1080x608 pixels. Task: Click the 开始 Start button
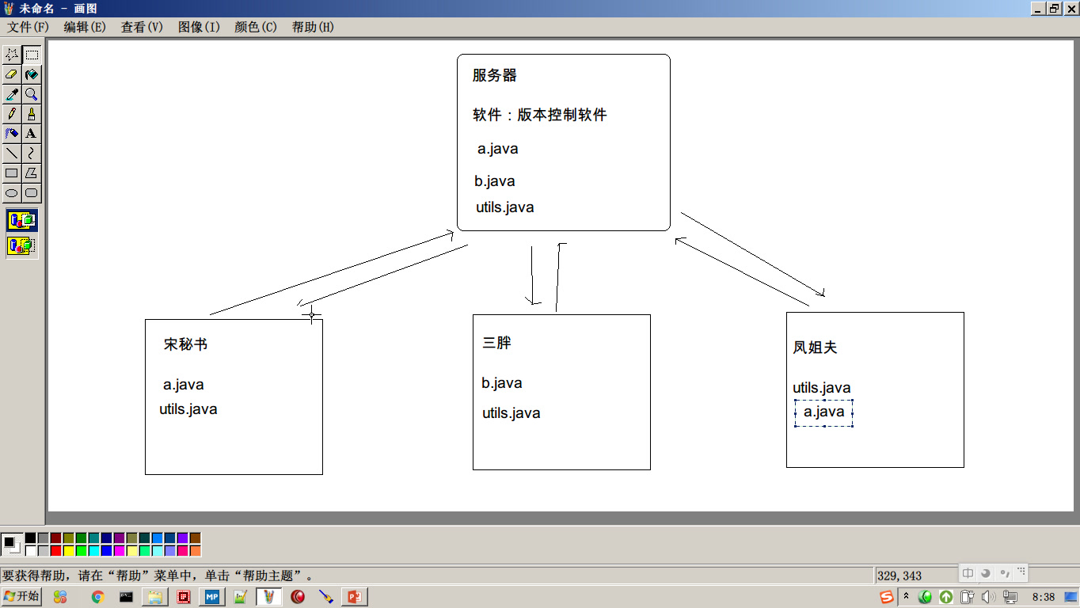[x=20, y=596]
